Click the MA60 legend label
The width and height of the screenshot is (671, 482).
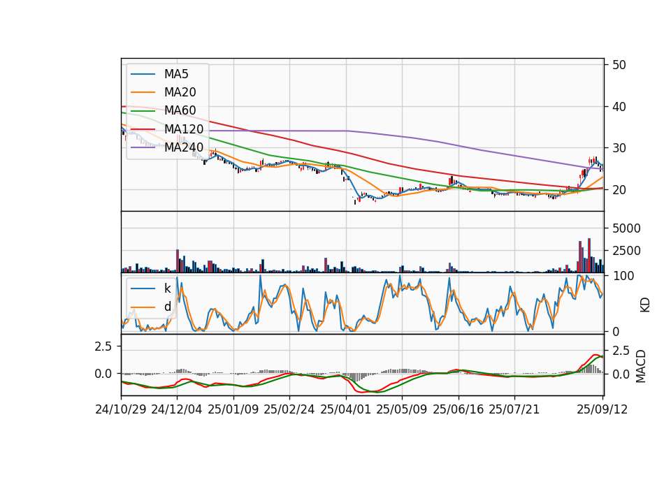click(x=180, y=111)
